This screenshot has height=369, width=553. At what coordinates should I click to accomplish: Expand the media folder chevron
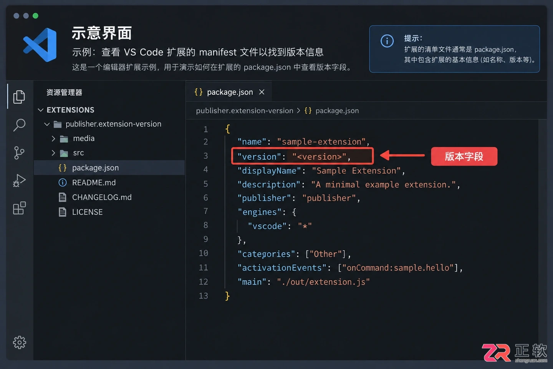(x=53, y=138)
